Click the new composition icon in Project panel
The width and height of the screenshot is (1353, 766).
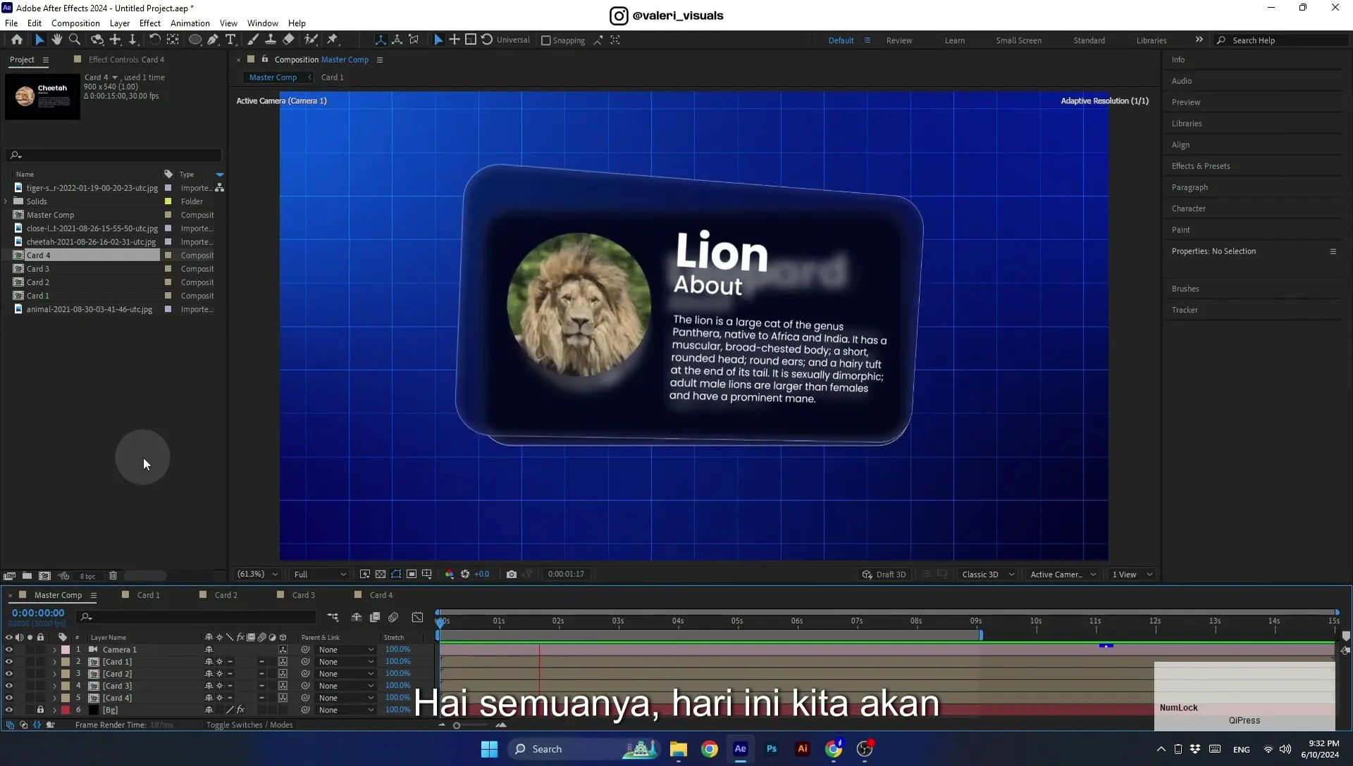point(44,576)
